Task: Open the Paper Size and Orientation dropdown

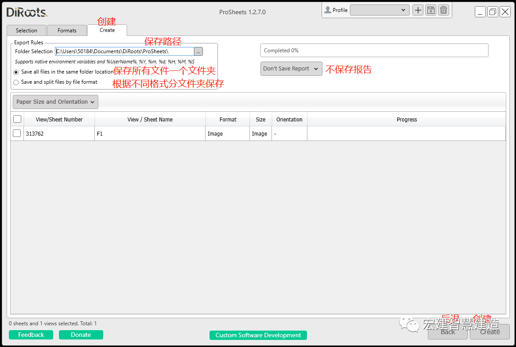Action: [56, 102]
